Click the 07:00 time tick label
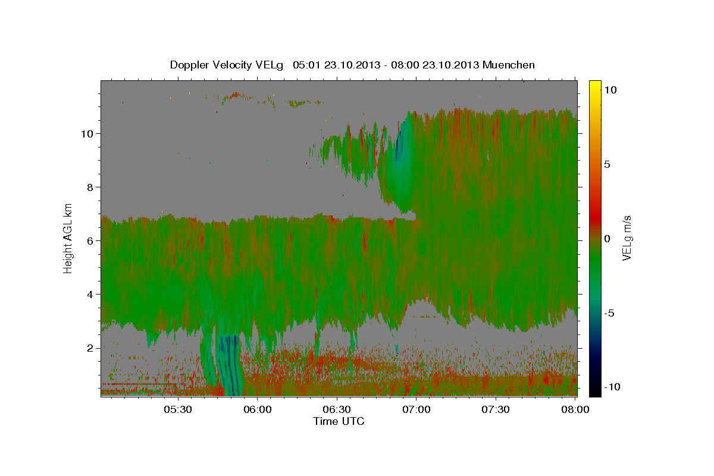Viewport: 714px width, 476px height. (416, 409)
